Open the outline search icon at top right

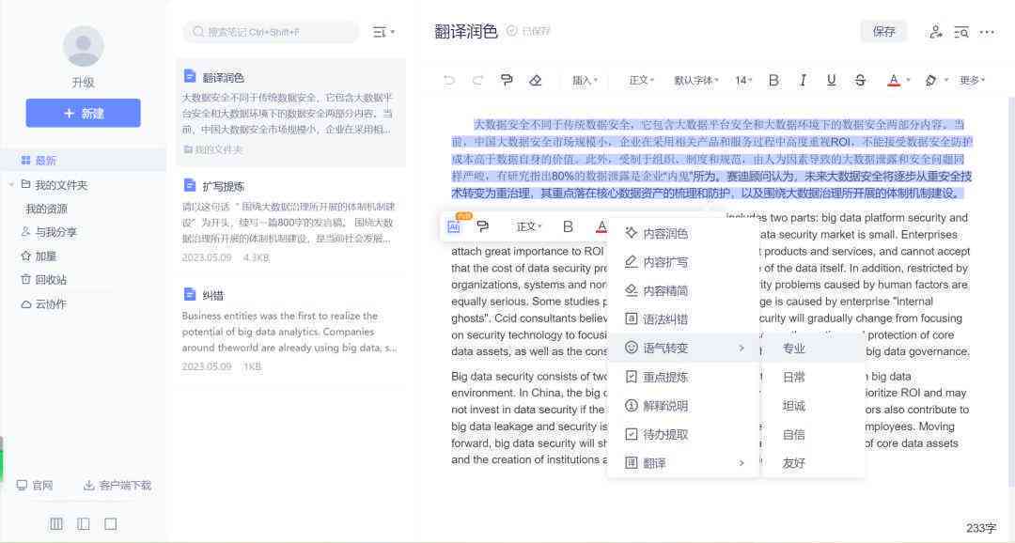[x=961, y=32]
